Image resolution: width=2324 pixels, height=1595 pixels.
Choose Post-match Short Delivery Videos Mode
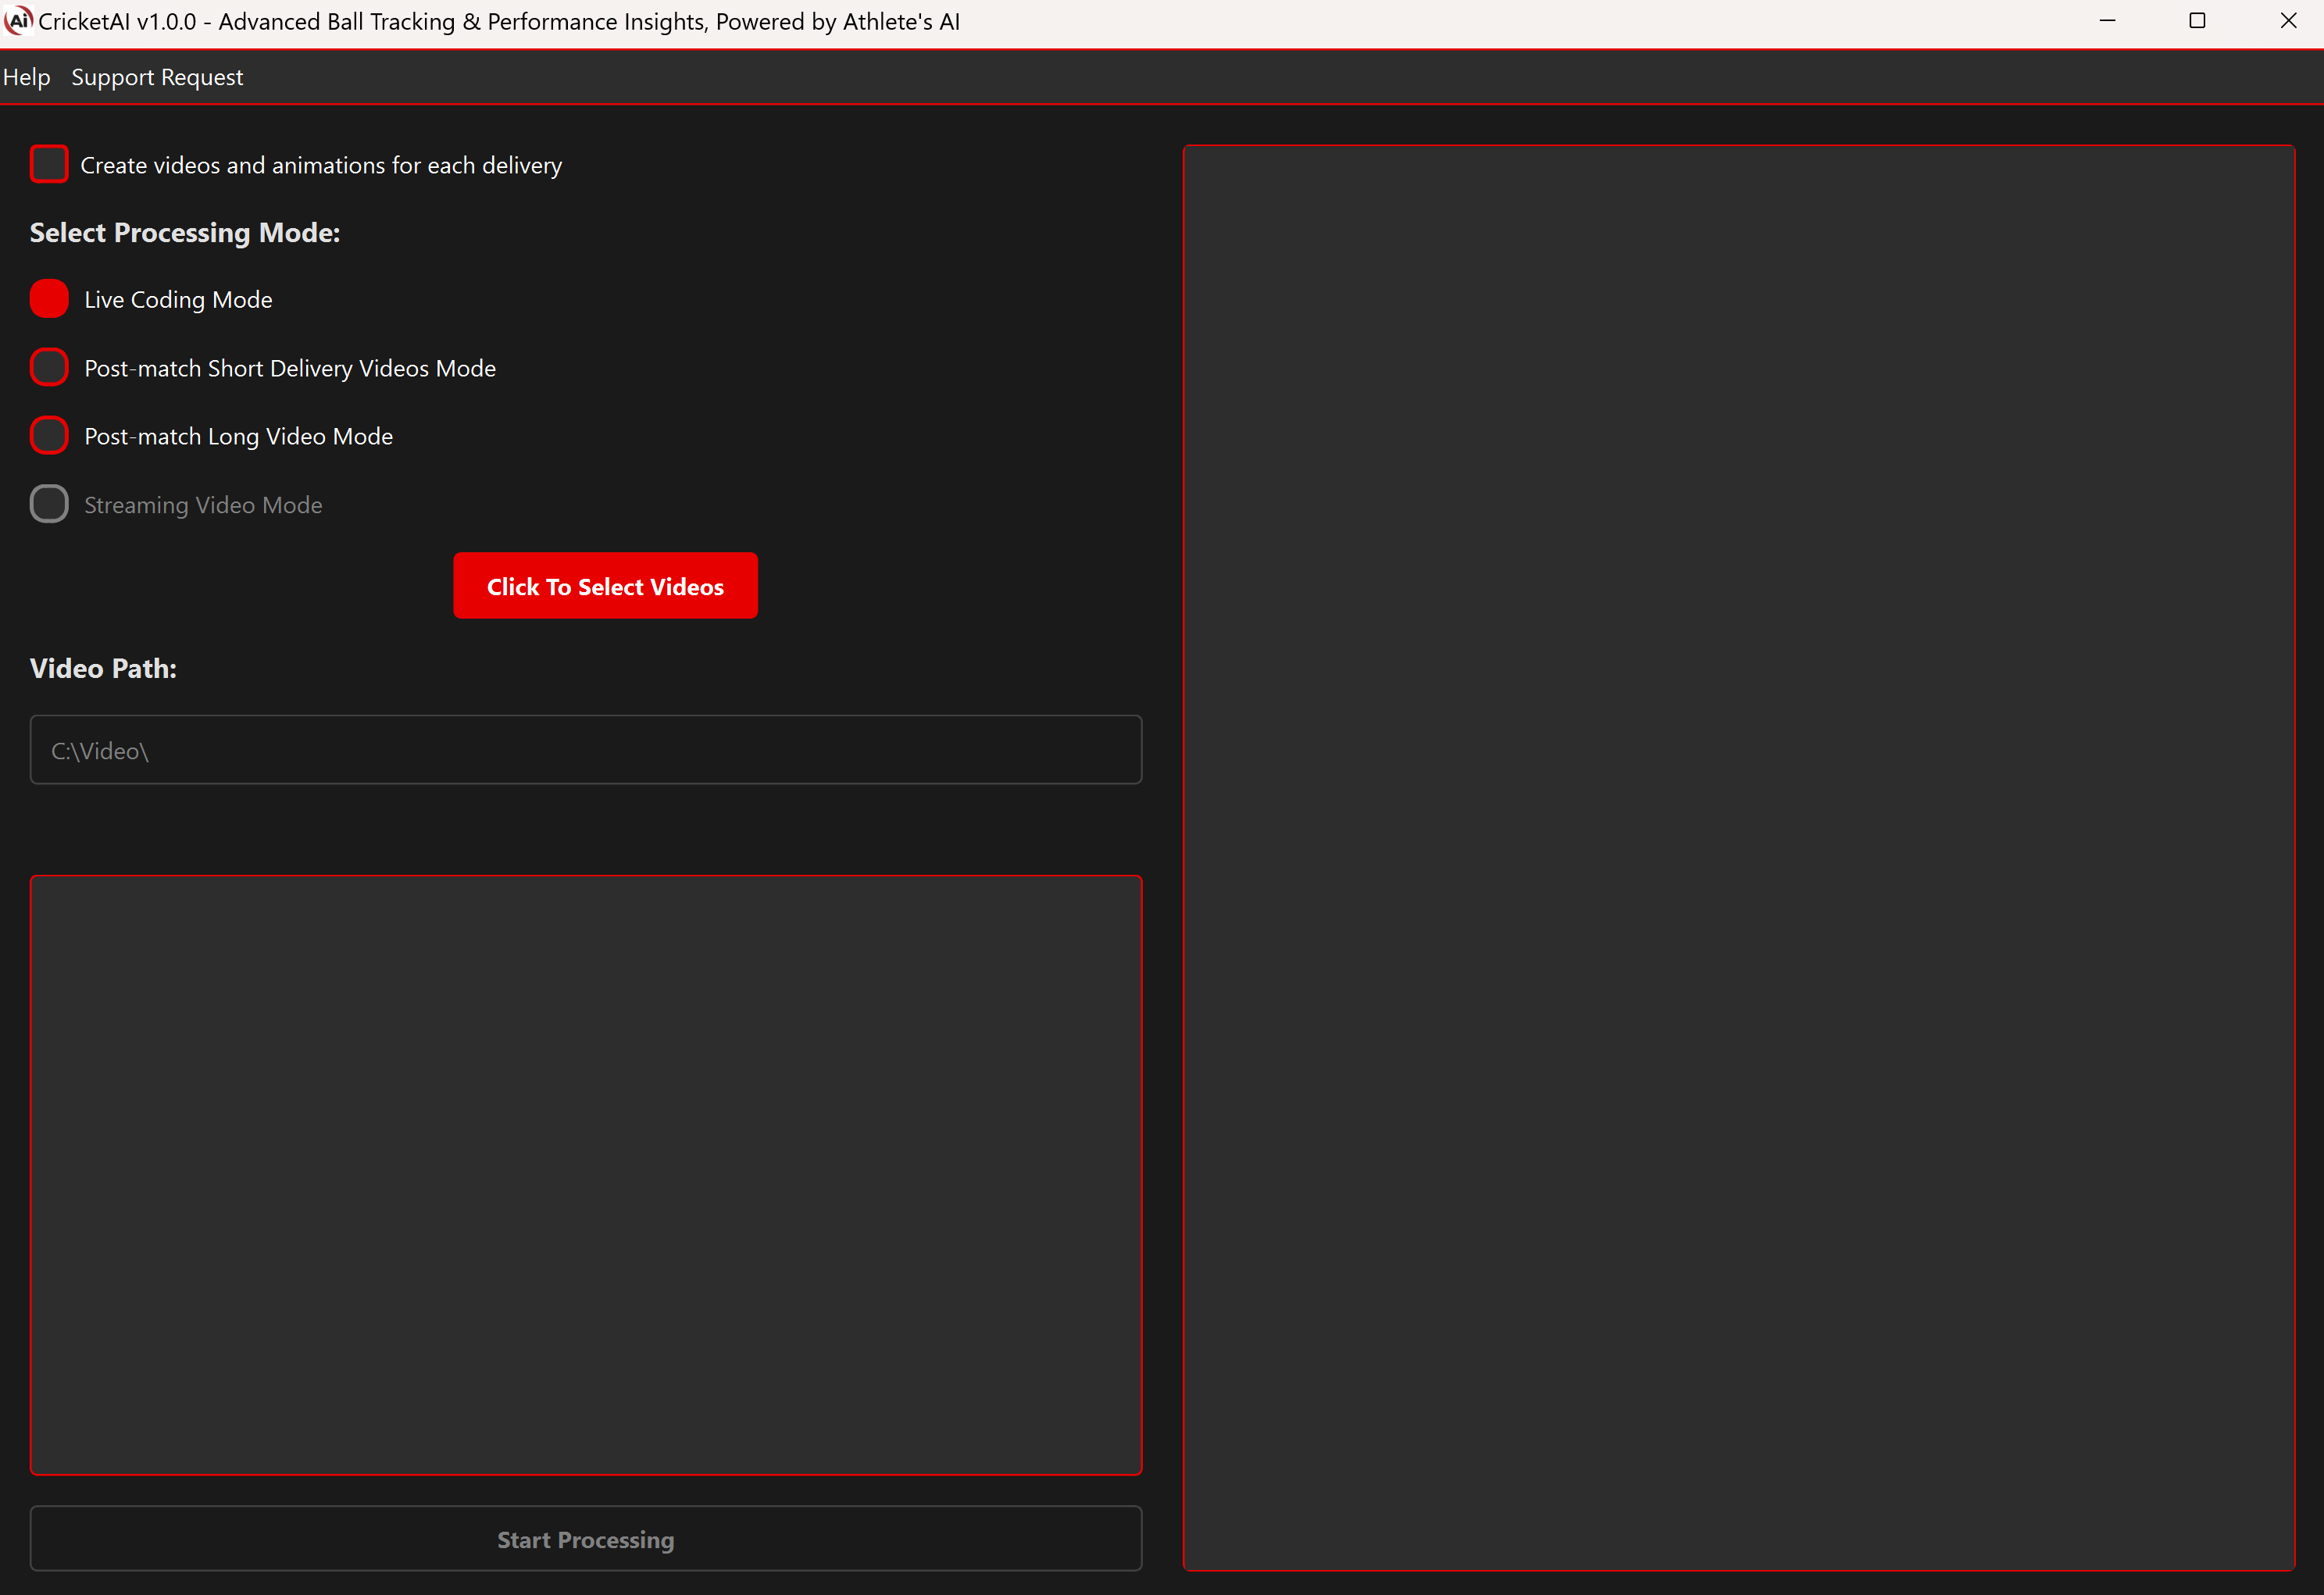(x=49, y=368)
